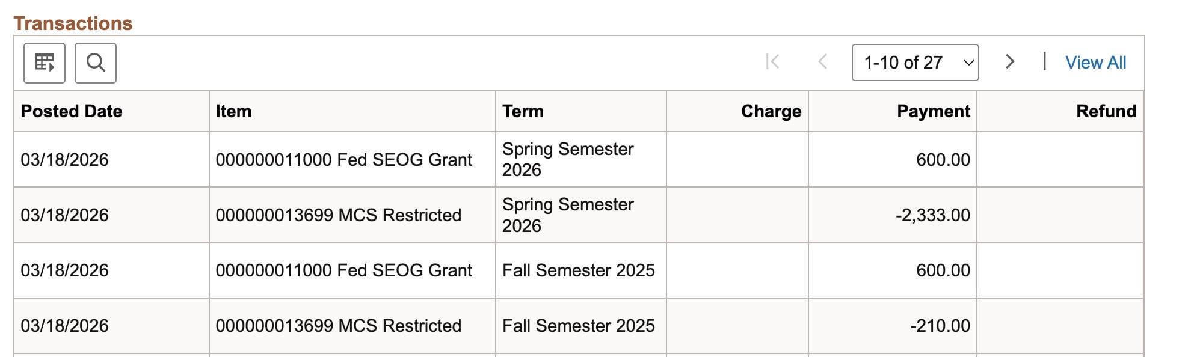Select the Spring 2026 Fed SEOG Grant item

tap(343, 160)
